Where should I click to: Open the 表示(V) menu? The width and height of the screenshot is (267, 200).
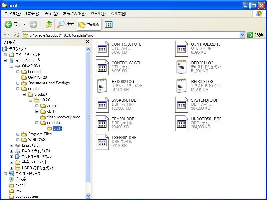51,14
